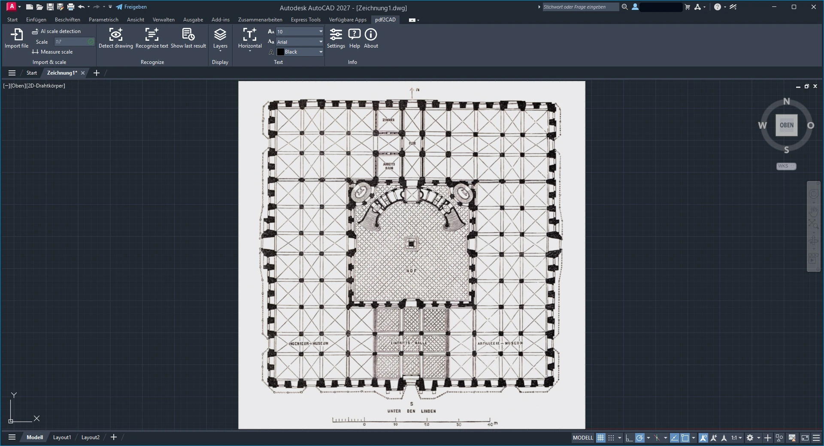Expand the Layers dropdown

click(220, 51)
